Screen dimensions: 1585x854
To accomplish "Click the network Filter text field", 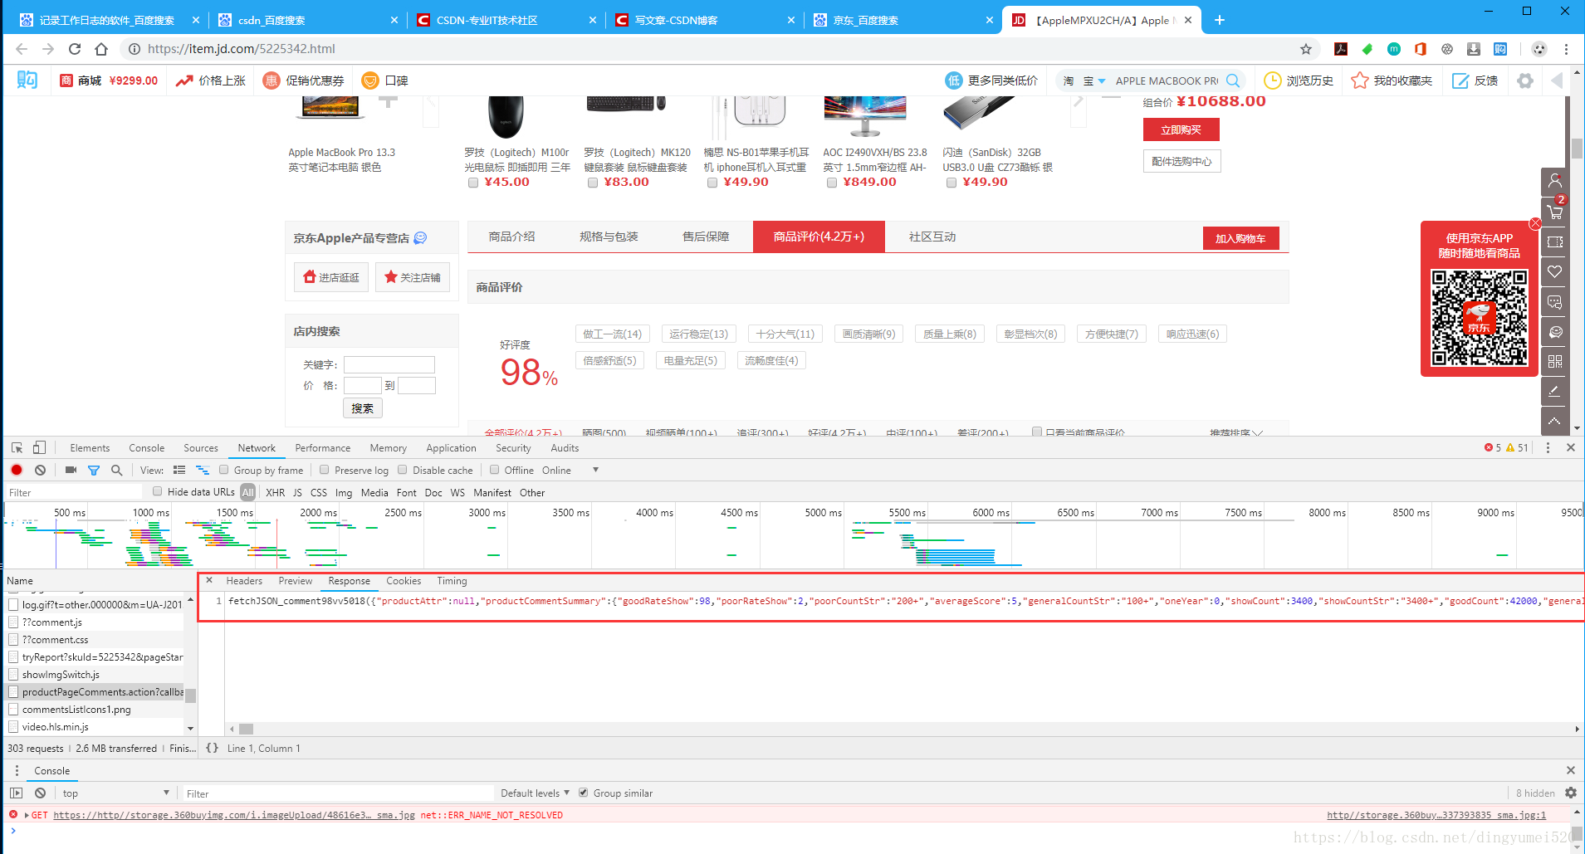I will pyautogui.click(x=74, y=492).
